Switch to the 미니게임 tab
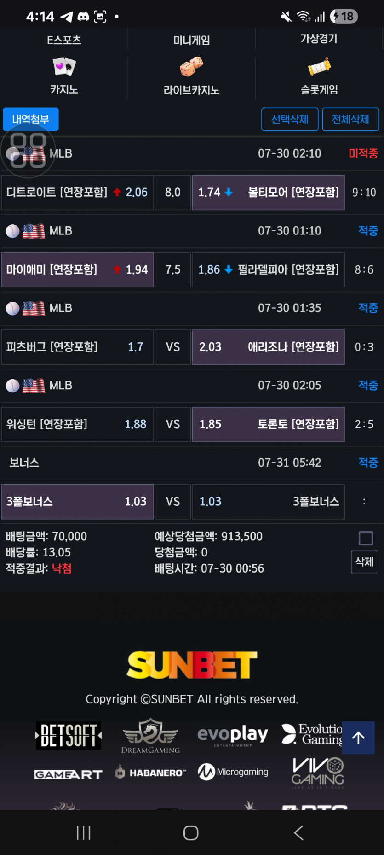The image size is (384, 855). pyautogui.click(x=191, y=40)
